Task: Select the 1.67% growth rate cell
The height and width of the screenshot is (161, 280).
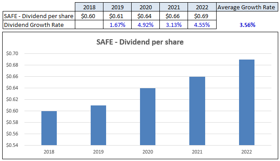Action: (117, 25)
